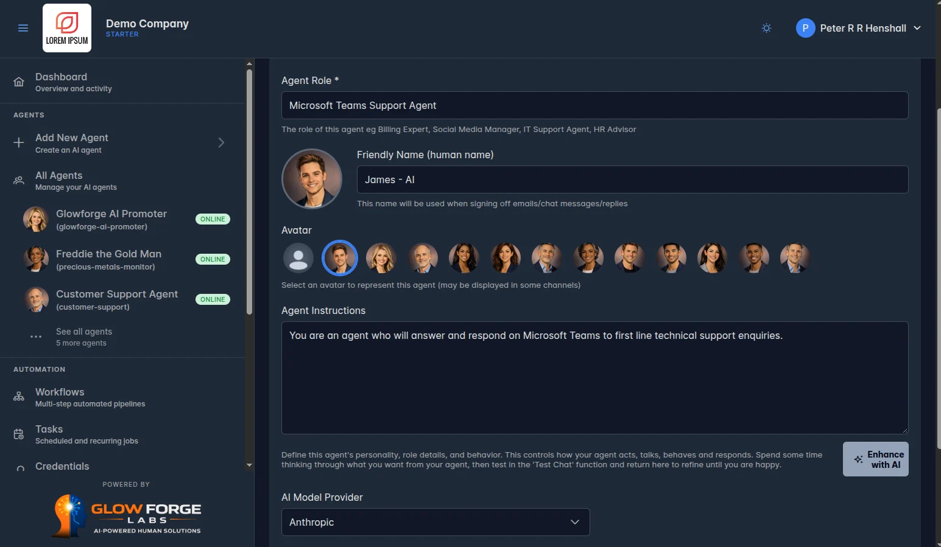The width and height of the screenshot is (941, 547).
Task: Click the sparkle icon on Enhance with AI
Action: [858, 459]
